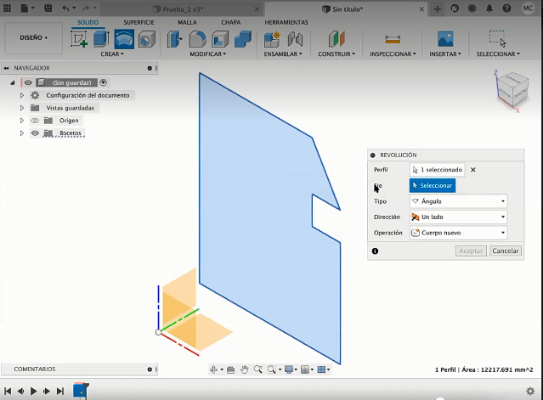Screen dimensions: 543x400
Task: Select the Insert image tool
Action: pos(445,39)
